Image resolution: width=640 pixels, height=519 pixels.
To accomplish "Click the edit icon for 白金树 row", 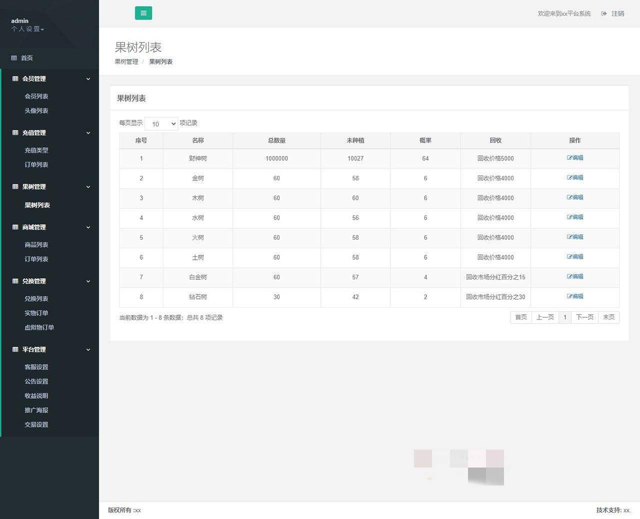I will pyautogui.click(x=569, y=277).
